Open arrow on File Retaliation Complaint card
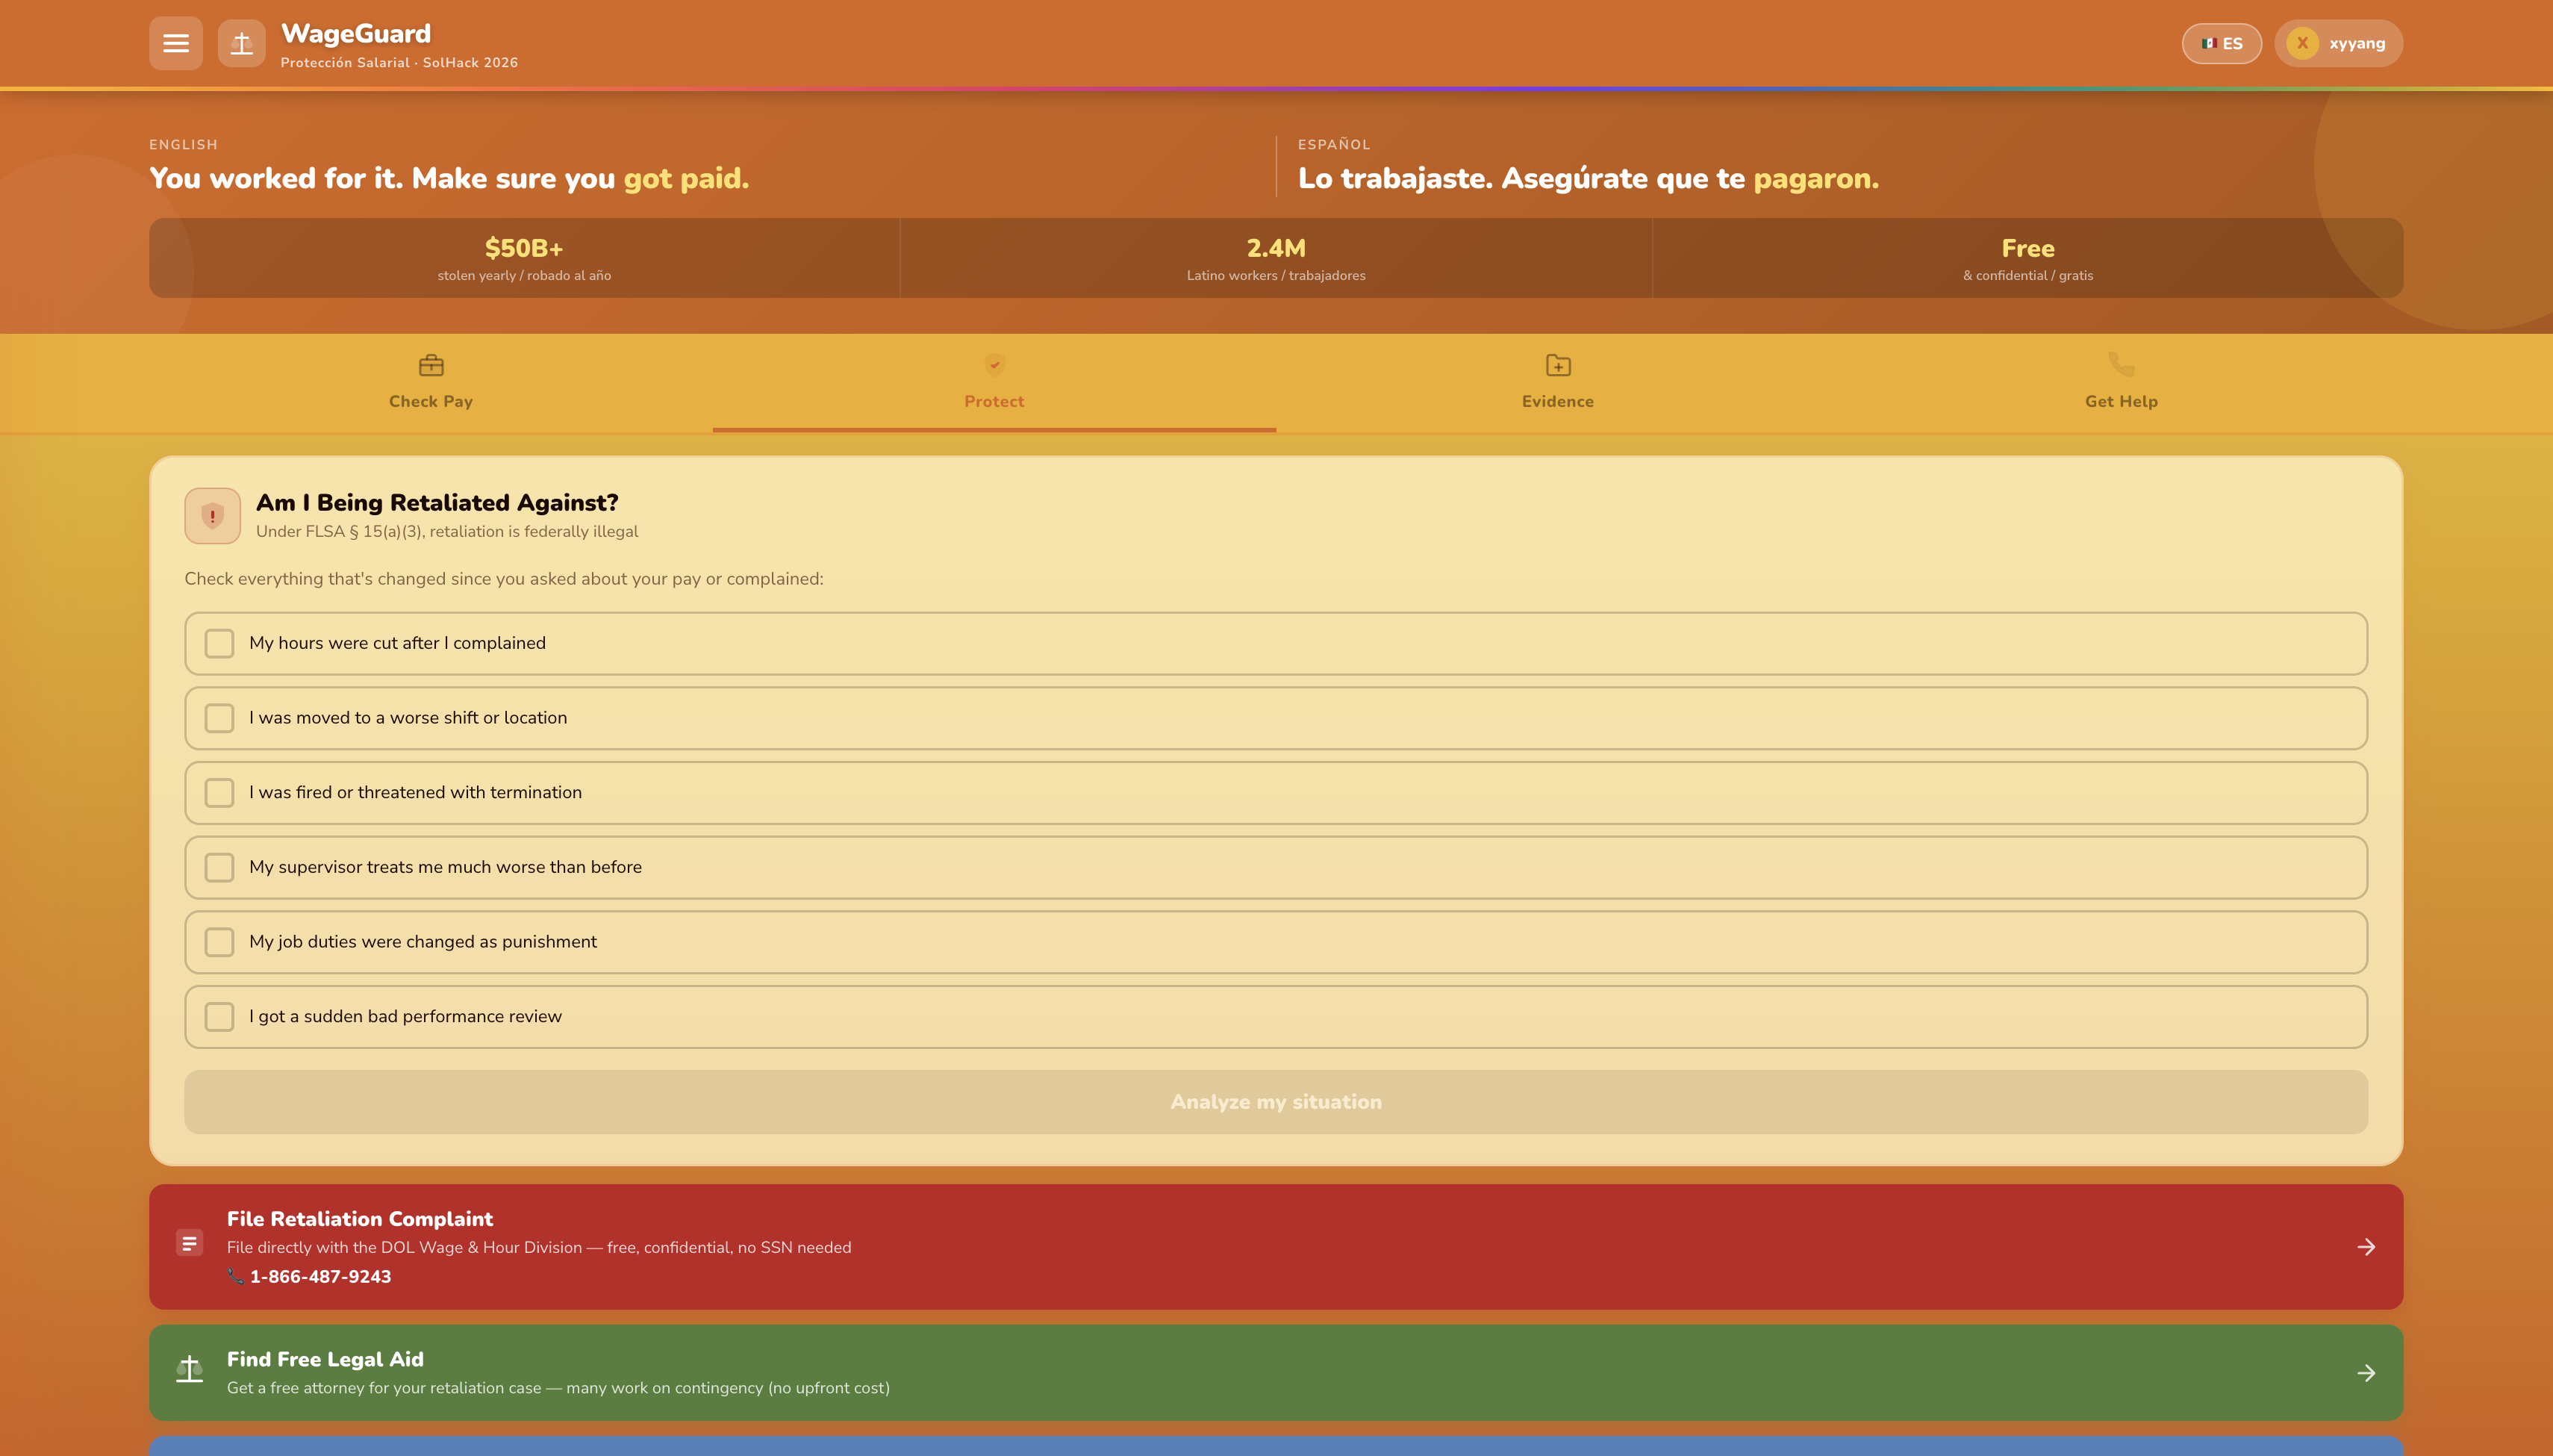2553x1456 pixels. coord(2365,1246)
